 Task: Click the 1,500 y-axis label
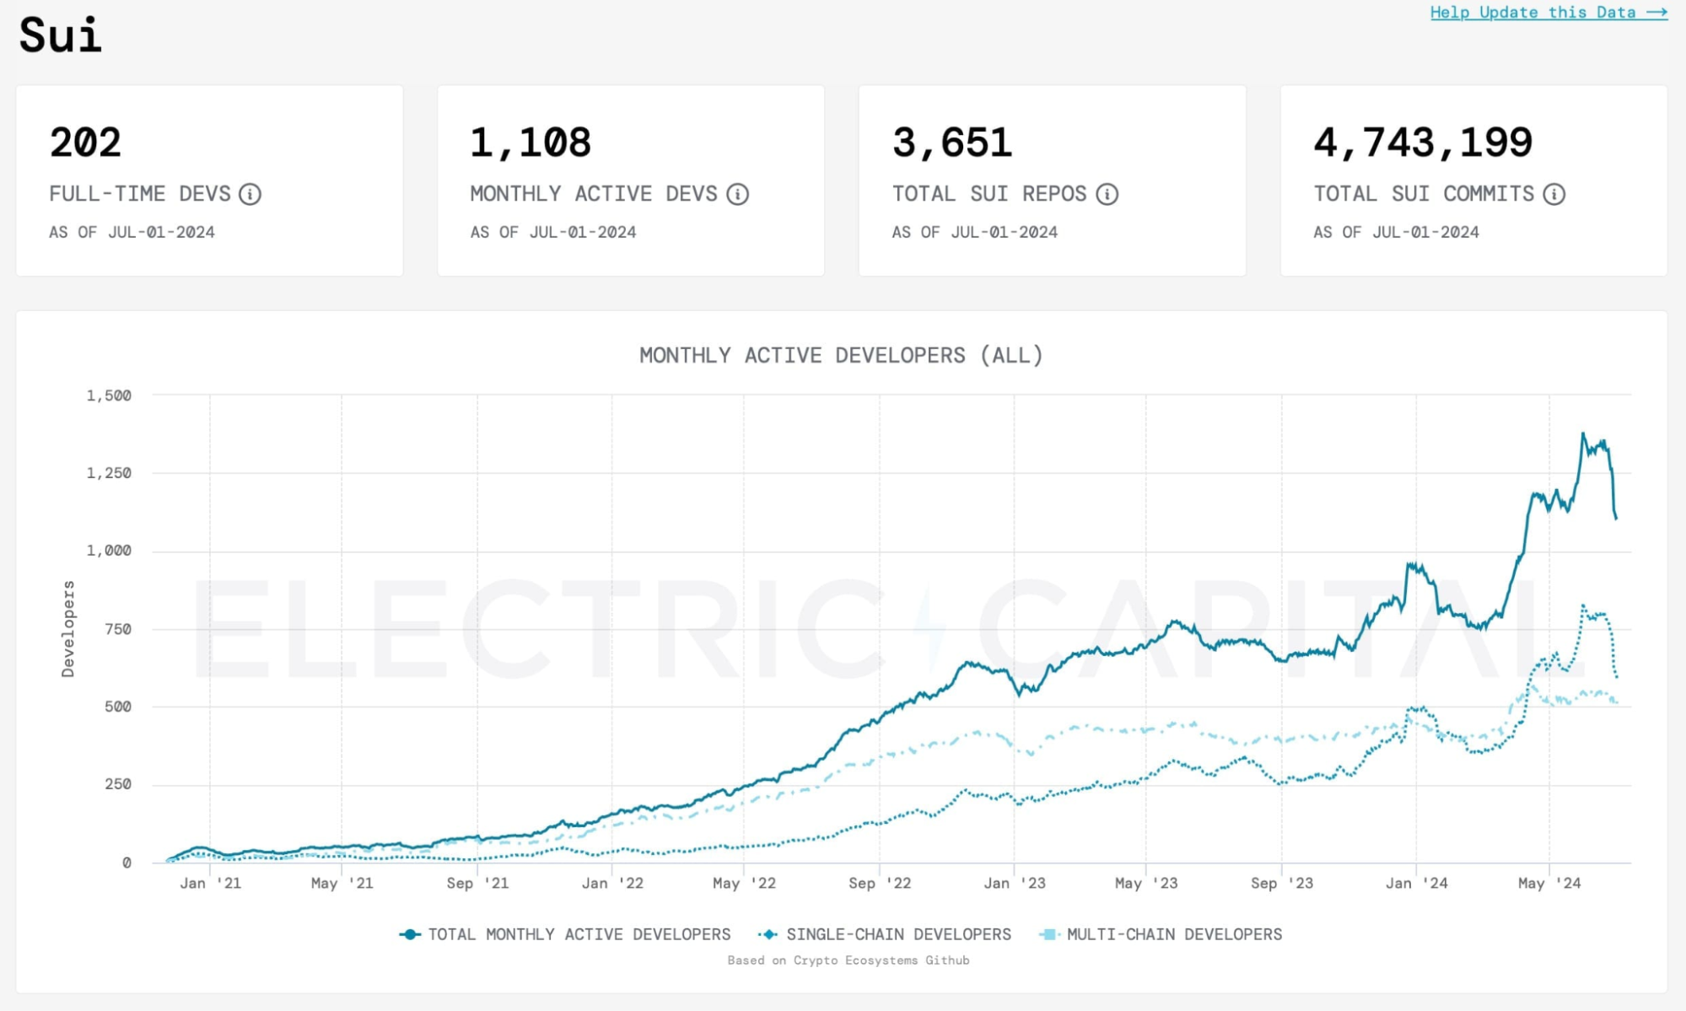pyautogui.click(x=109, y=395)
